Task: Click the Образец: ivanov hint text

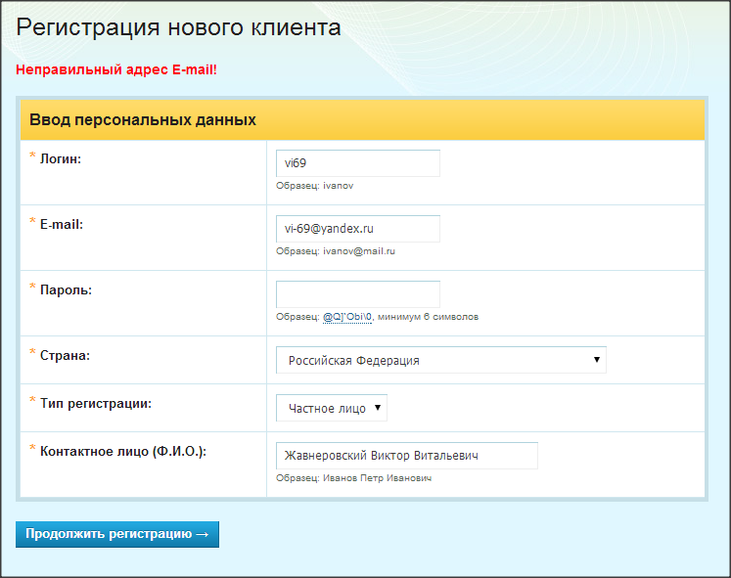Action: 314,186
